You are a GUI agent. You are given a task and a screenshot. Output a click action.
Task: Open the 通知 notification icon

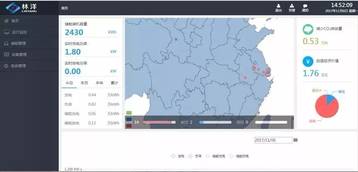pos(305,6)
